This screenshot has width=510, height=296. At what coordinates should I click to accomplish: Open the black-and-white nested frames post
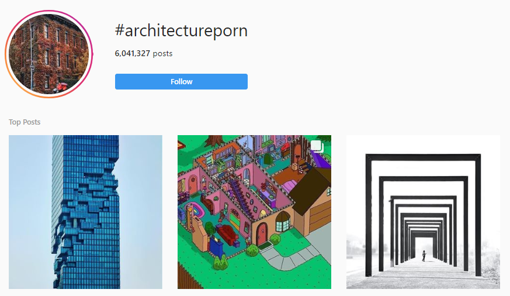[423, 212]
